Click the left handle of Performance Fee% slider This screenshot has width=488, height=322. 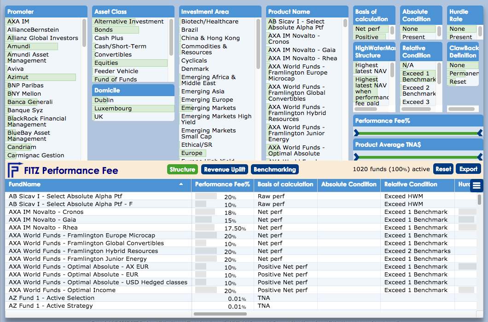pos(356,133)
